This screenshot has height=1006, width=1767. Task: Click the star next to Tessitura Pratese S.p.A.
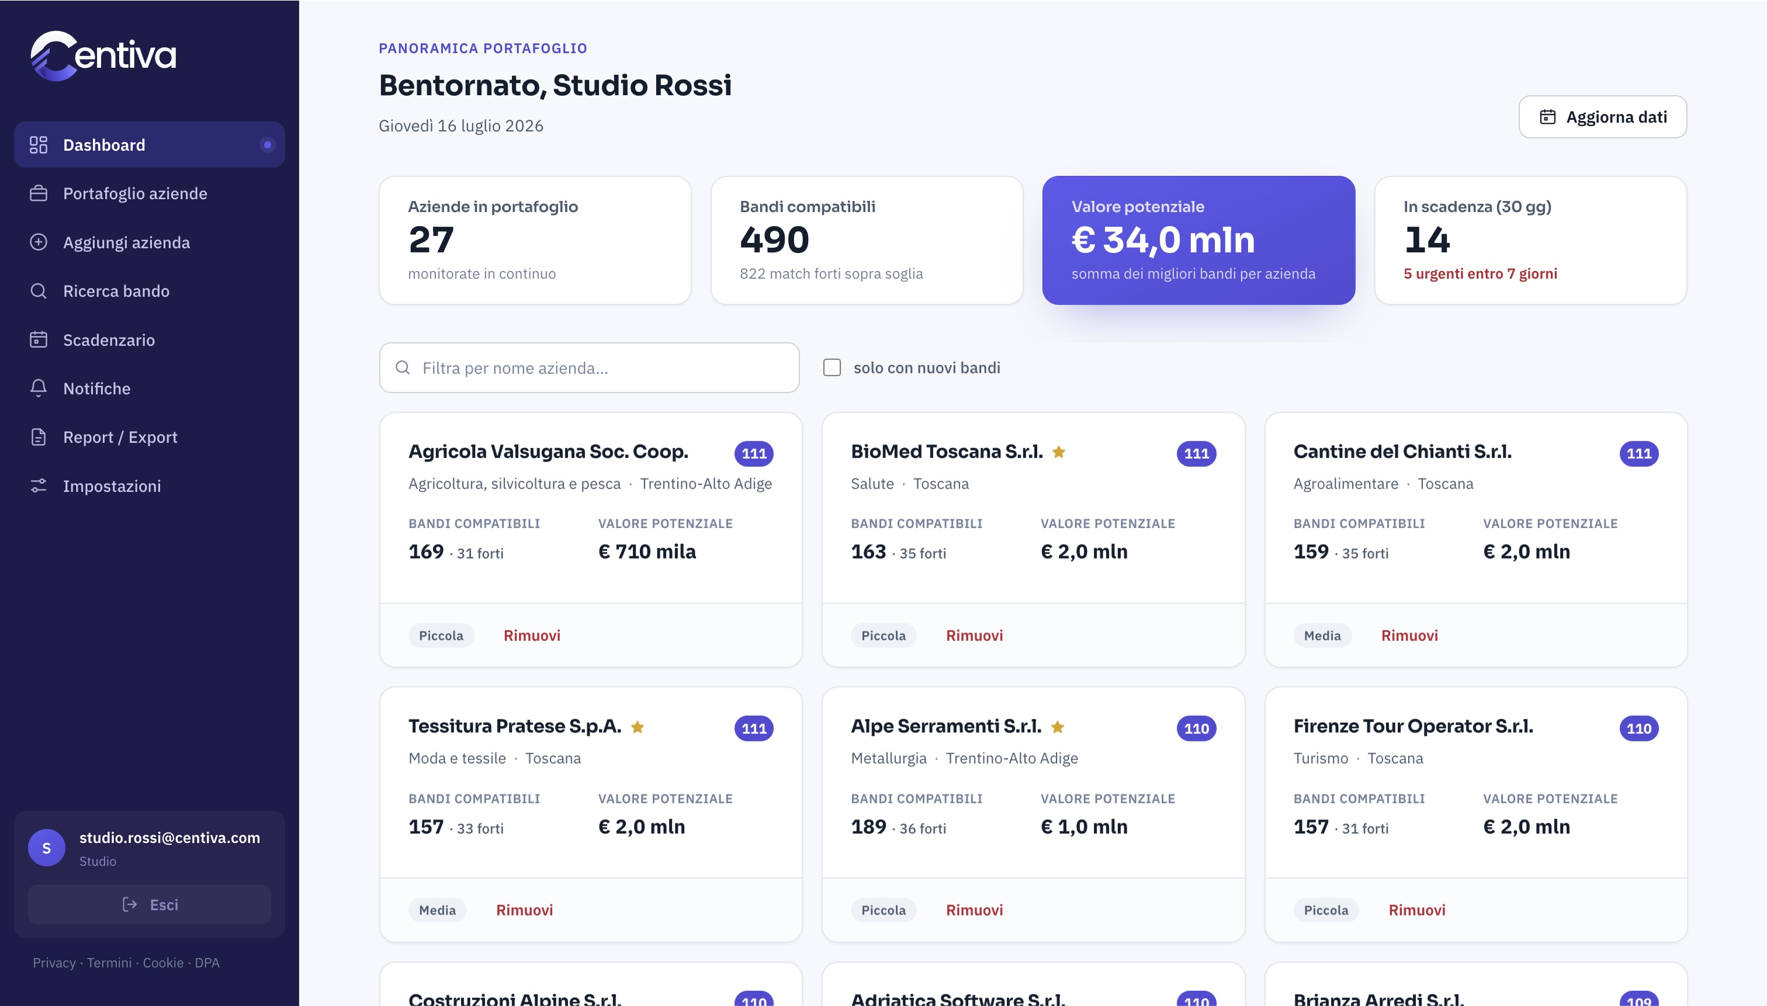click(638, 727)
